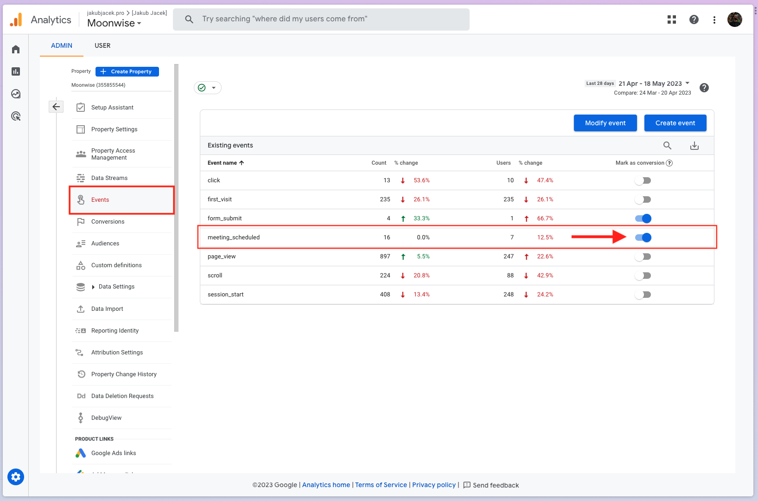Screen dimensions: 758x501
Task: Expand the Data Settings section
Action: click(x=116, y=286)
